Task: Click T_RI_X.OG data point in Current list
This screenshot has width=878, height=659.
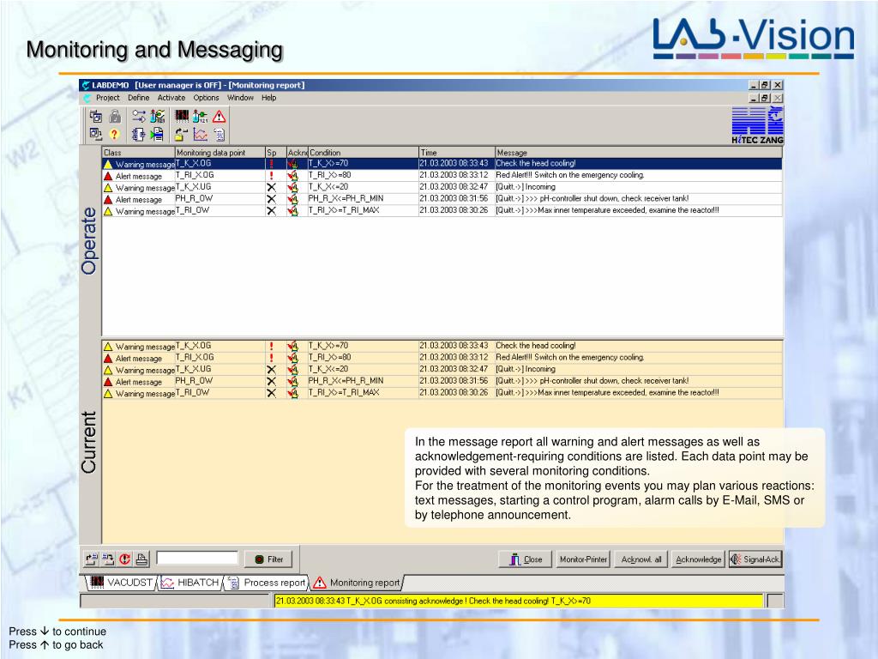Action: point(195,358)
